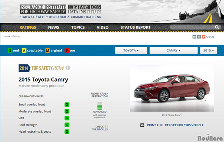
Task: Click Print Full Report For This Vehicle link
Action: [175, 125]
